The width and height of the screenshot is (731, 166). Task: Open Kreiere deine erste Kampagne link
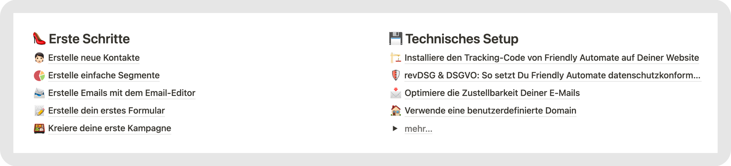(110, 128)
